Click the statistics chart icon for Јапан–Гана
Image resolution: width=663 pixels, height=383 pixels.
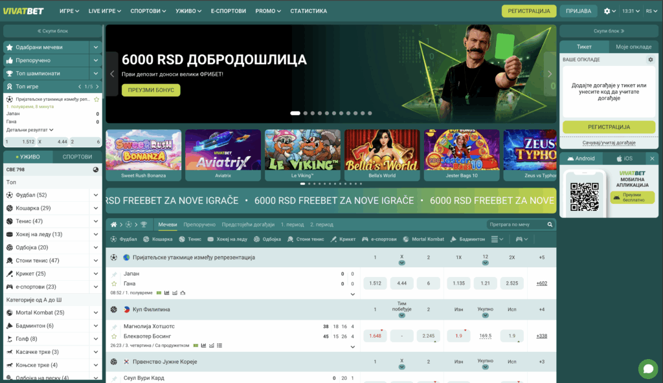(x=167, y=292)
